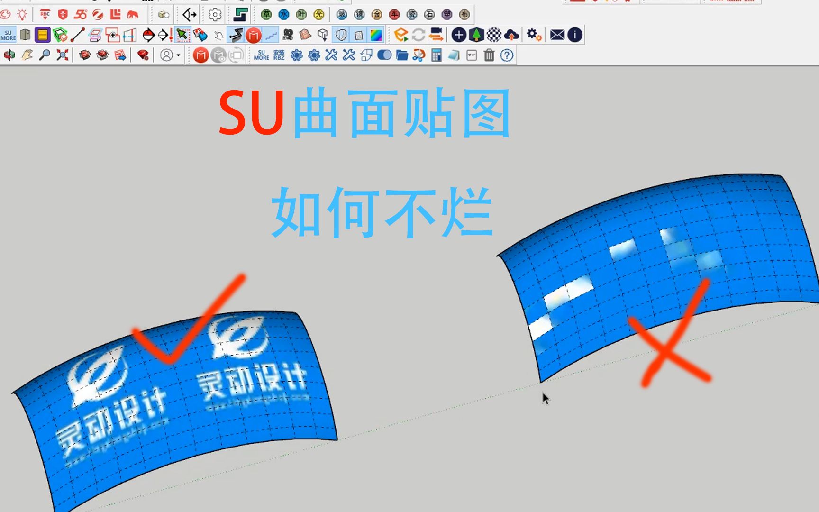This screenshot has height=512, width=819.
Task: Click the 金 (metal) material icon
Action: (377, 15)
